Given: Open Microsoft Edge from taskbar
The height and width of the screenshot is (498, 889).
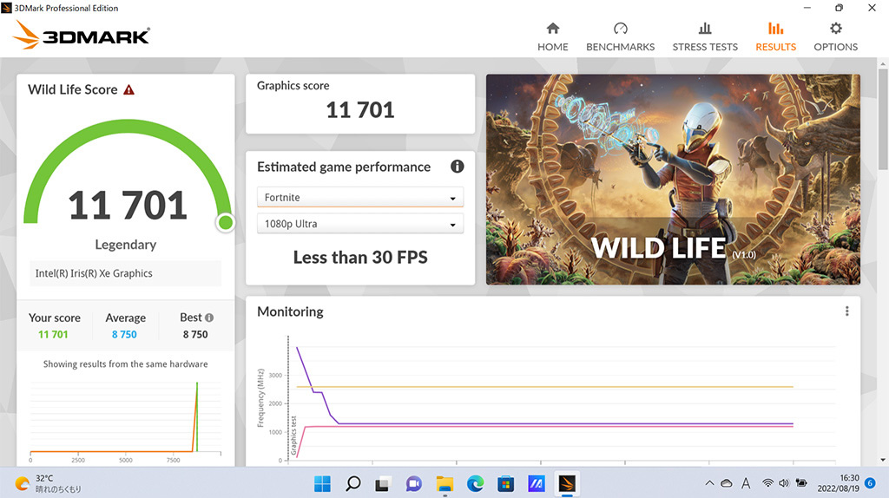Looking at the screenshot, I should point(475,483).
